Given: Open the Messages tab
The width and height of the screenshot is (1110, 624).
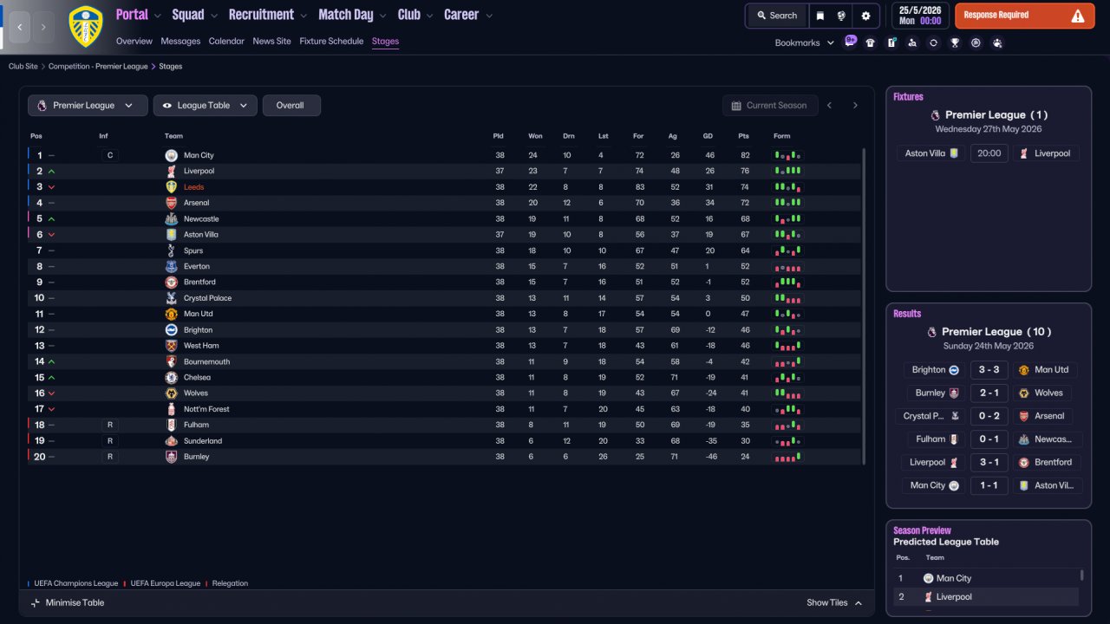Looking at the screenshot, I should click(180, 41).
